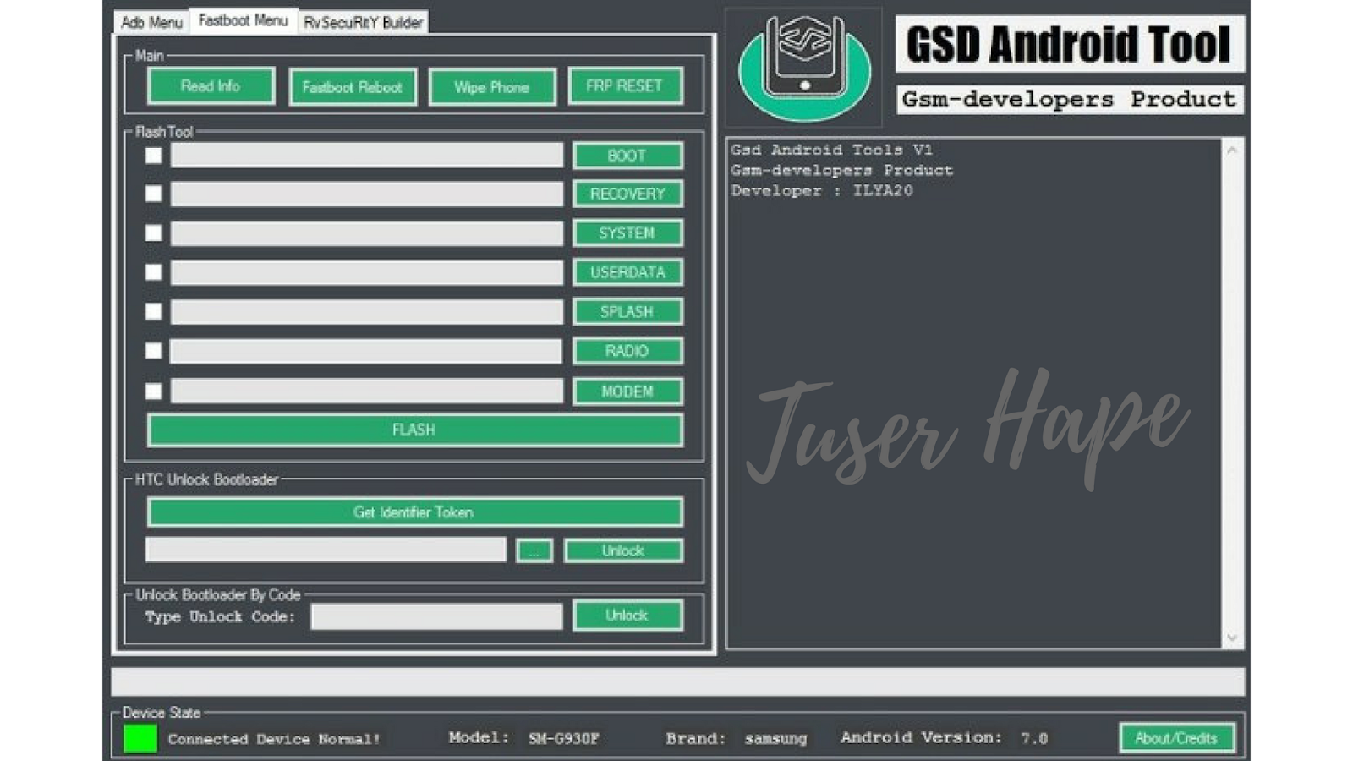Click the green device state indicator
The image size is (1353, 761).
(140, 736)
